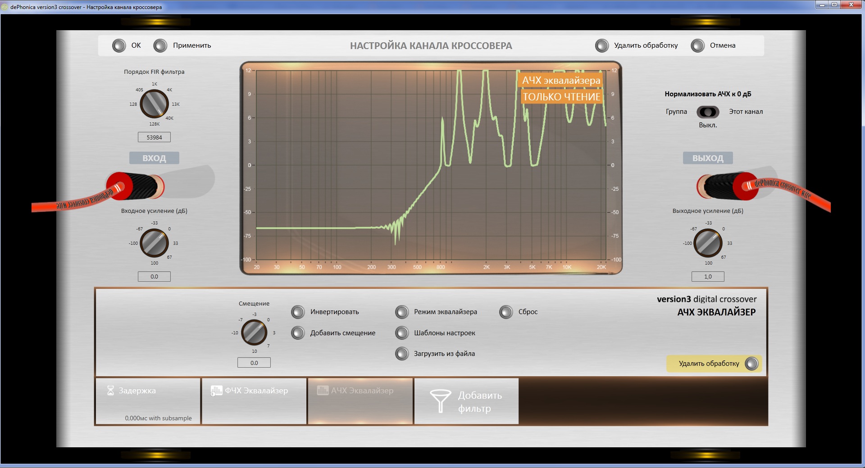The width and height of the screenshot is (865, 468).
Task: Click the Смещение value field 0.0
Action: pos(254,363)
